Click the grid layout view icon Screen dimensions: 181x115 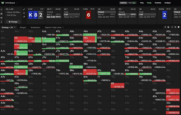(x=175, y=27)
